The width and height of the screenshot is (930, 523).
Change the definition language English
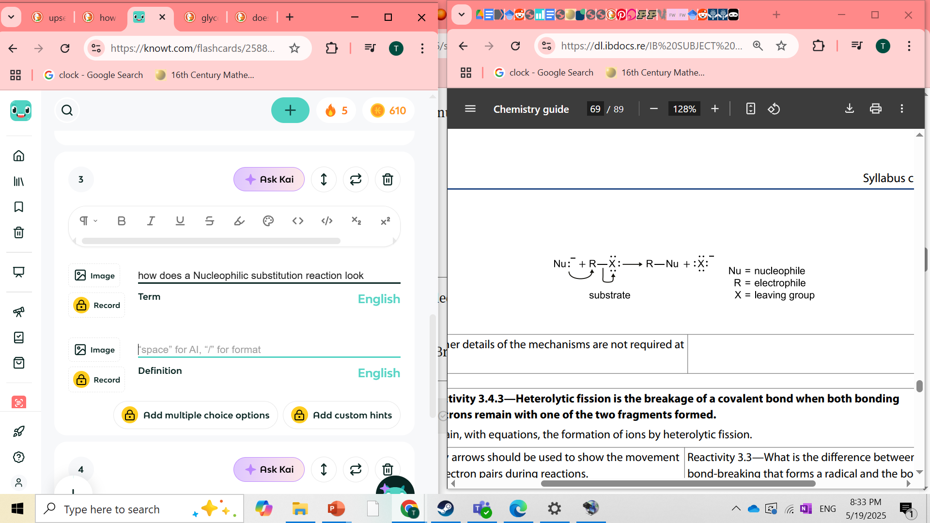[379, 373]
